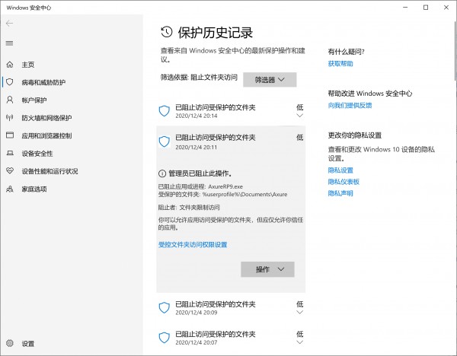Screen dimensions: 457x356
Task: Open 设置 at sidebar bottom
Action: pos(28,344)
